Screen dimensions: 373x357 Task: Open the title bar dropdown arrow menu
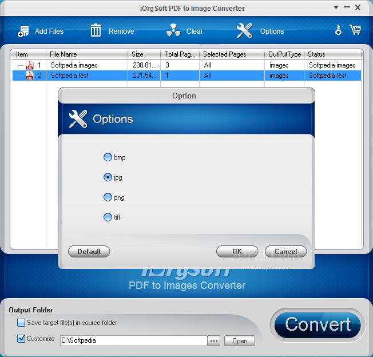pos(336,7)
